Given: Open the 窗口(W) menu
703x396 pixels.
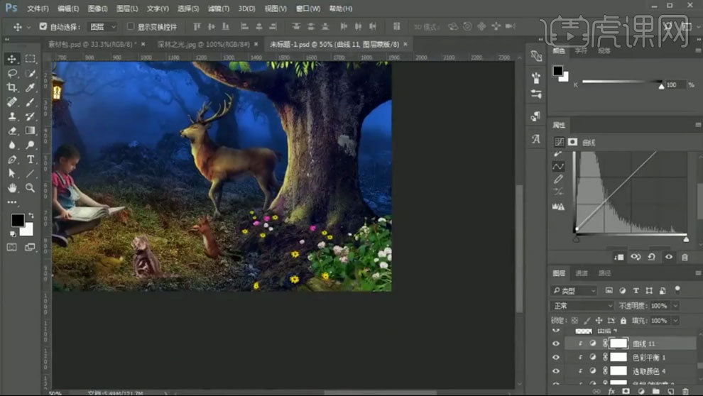Looking at the screenshot, I should [308, 9].
